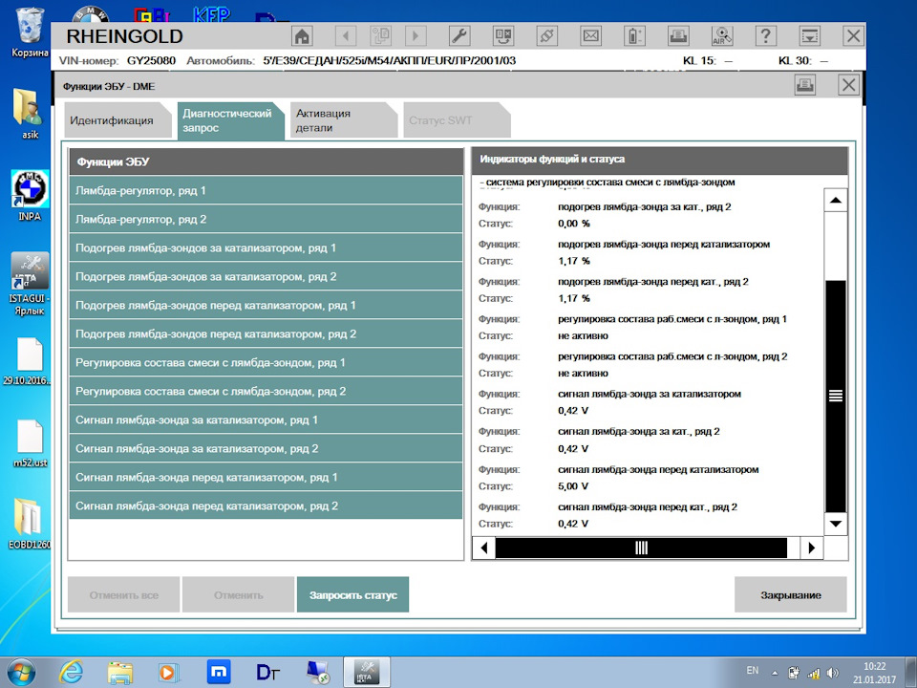Open the Активация детали tab

(343, 120)
